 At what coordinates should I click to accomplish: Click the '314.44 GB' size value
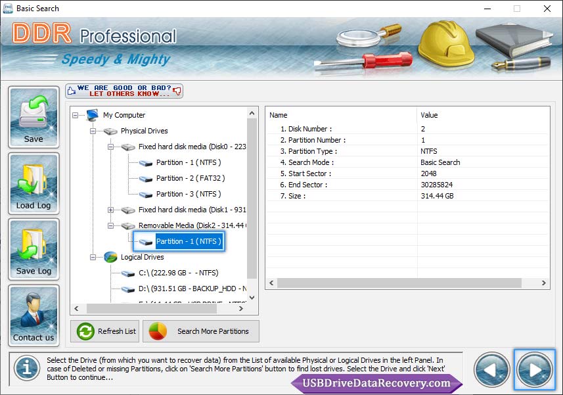tap(437, 196)
